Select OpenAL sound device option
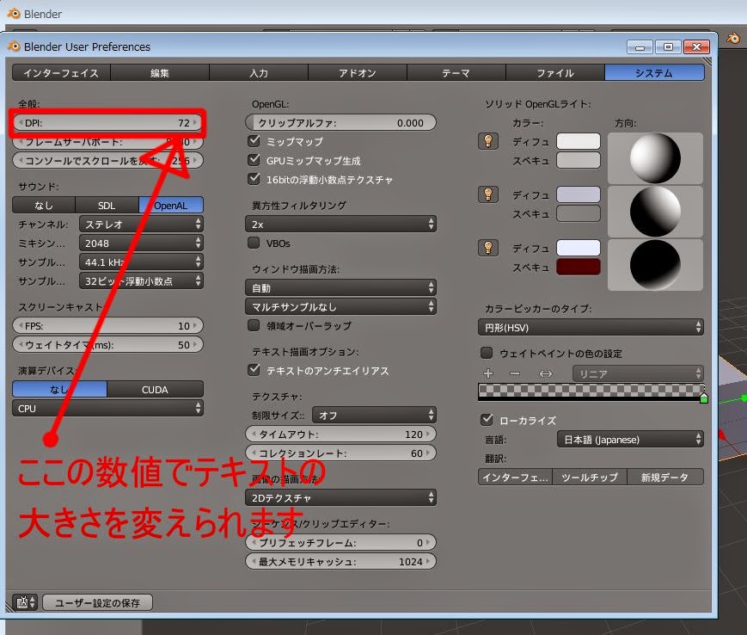 tap(171, 205)
